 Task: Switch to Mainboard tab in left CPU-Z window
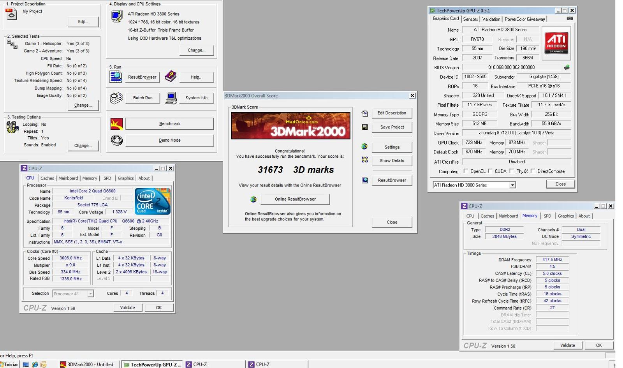[68, 178]
